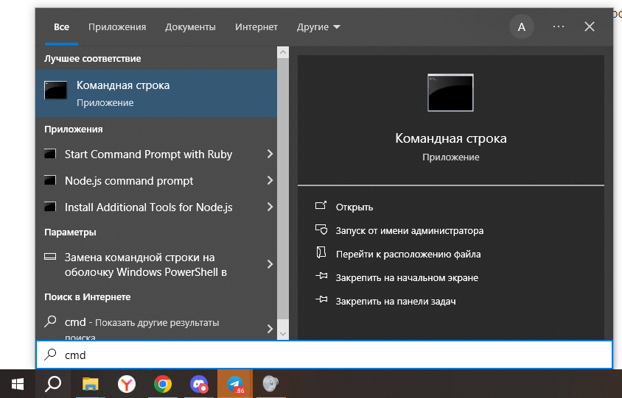This screenshot has width=622, height=398.
Task: Click the Node.js command prompt icon
Action: [x=50, y=180]
